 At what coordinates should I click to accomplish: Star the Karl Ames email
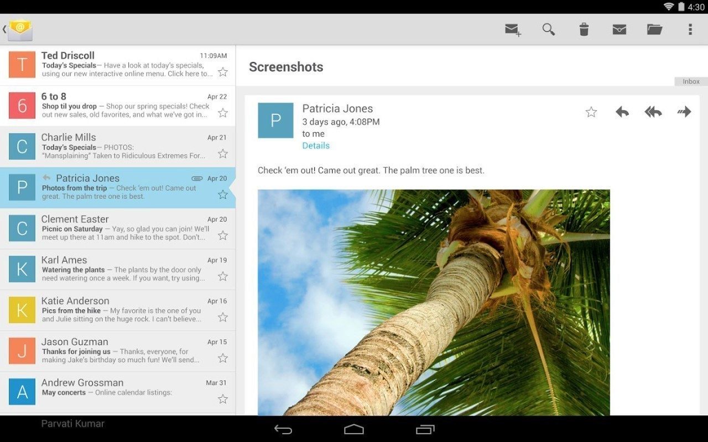click(223, 276)
